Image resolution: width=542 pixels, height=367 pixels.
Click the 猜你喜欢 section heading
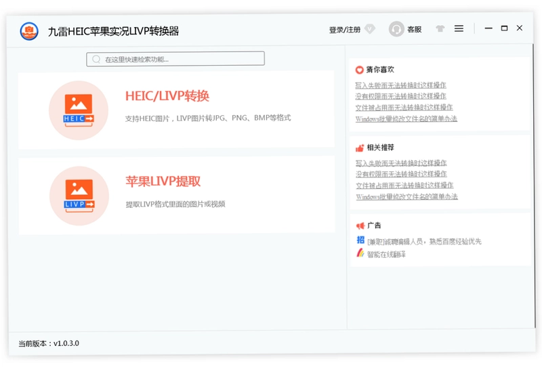(380, 70)
